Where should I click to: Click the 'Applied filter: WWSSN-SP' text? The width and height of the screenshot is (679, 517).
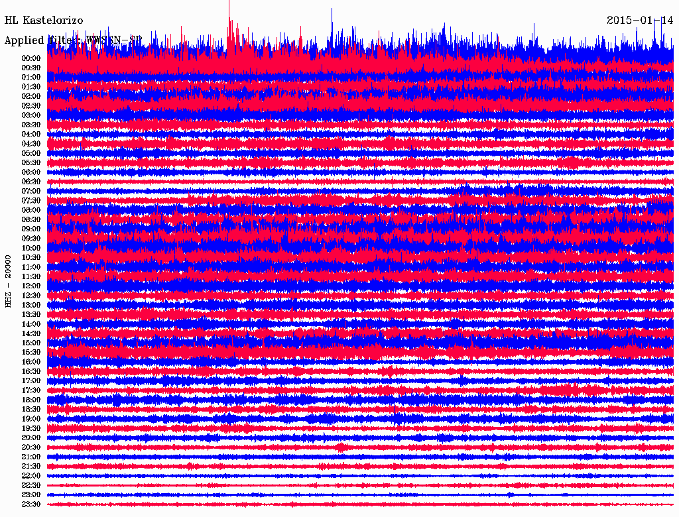click(73, 40)
